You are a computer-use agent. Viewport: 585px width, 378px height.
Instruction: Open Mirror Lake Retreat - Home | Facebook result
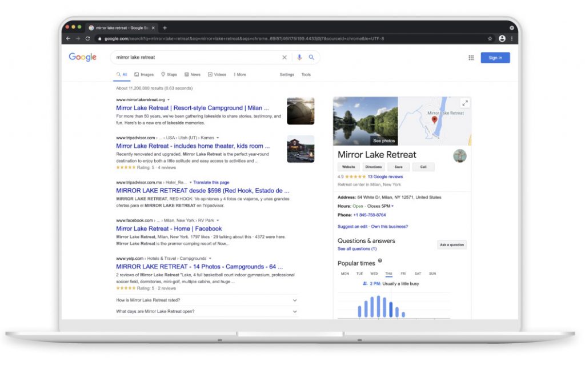[169, 229]
